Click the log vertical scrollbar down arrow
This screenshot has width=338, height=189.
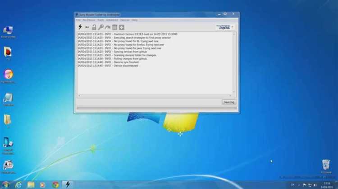coord(234,92)
